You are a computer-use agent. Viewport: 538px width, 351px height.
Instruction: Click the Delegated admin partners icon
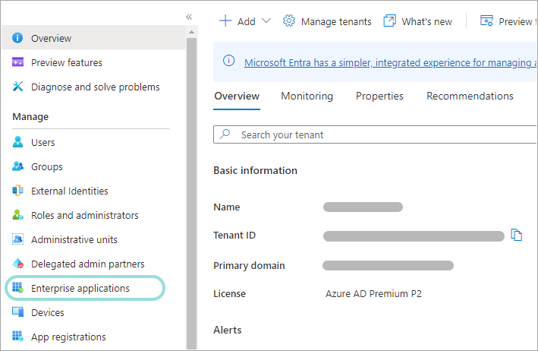pyautogui.click(x=17, y=264)
